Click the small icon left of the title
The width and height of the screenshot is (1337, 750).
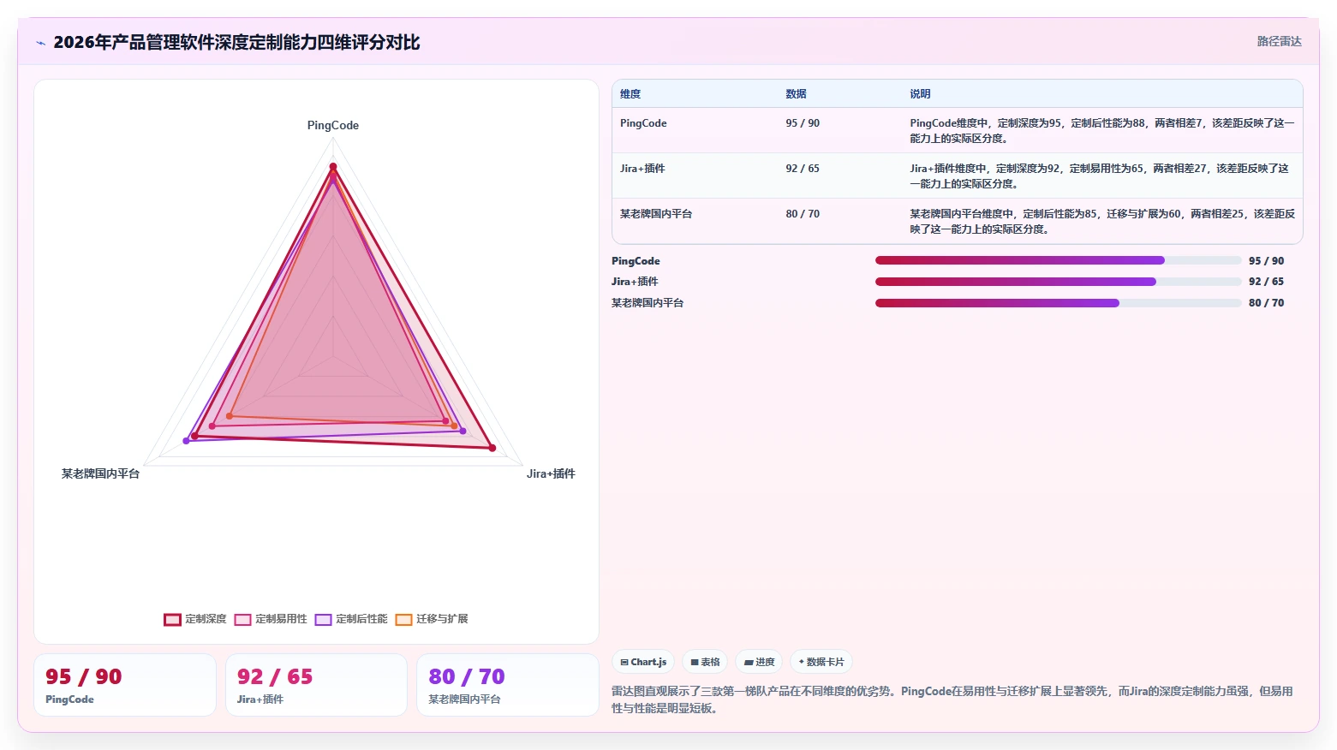40,43
